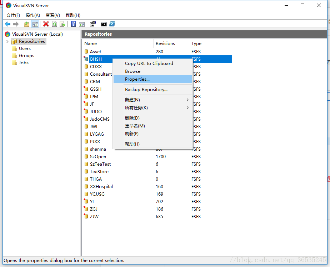Sort by the Name column header
This screenshot has height=267, width=330.
click(x=117, y=43)
